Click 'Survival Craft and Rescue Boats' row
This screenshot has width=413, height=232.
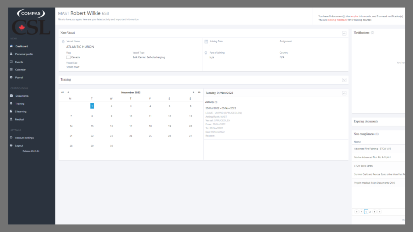pyautogui.click(x=378, y=174)
